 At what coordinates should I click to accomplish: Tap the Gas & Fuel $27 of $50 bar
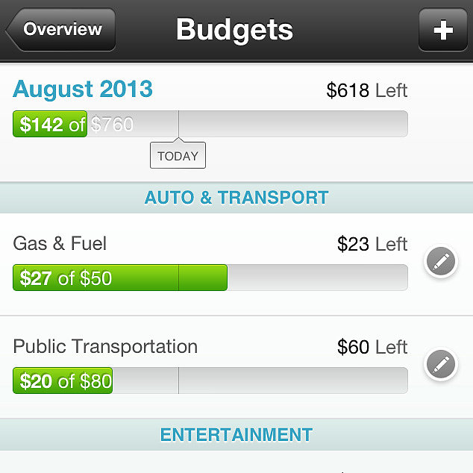pyautogui.click(x=210, y=278)
